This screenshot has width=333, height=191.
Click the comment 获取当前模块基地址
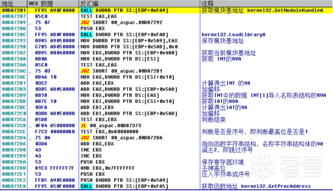pos(229,53)
